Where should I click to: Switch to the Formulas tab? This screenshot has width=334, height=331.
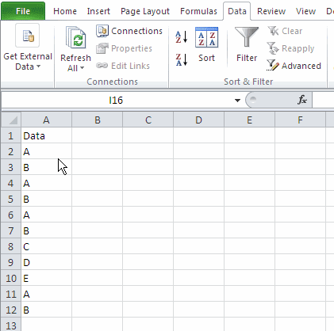pos(198,11)
